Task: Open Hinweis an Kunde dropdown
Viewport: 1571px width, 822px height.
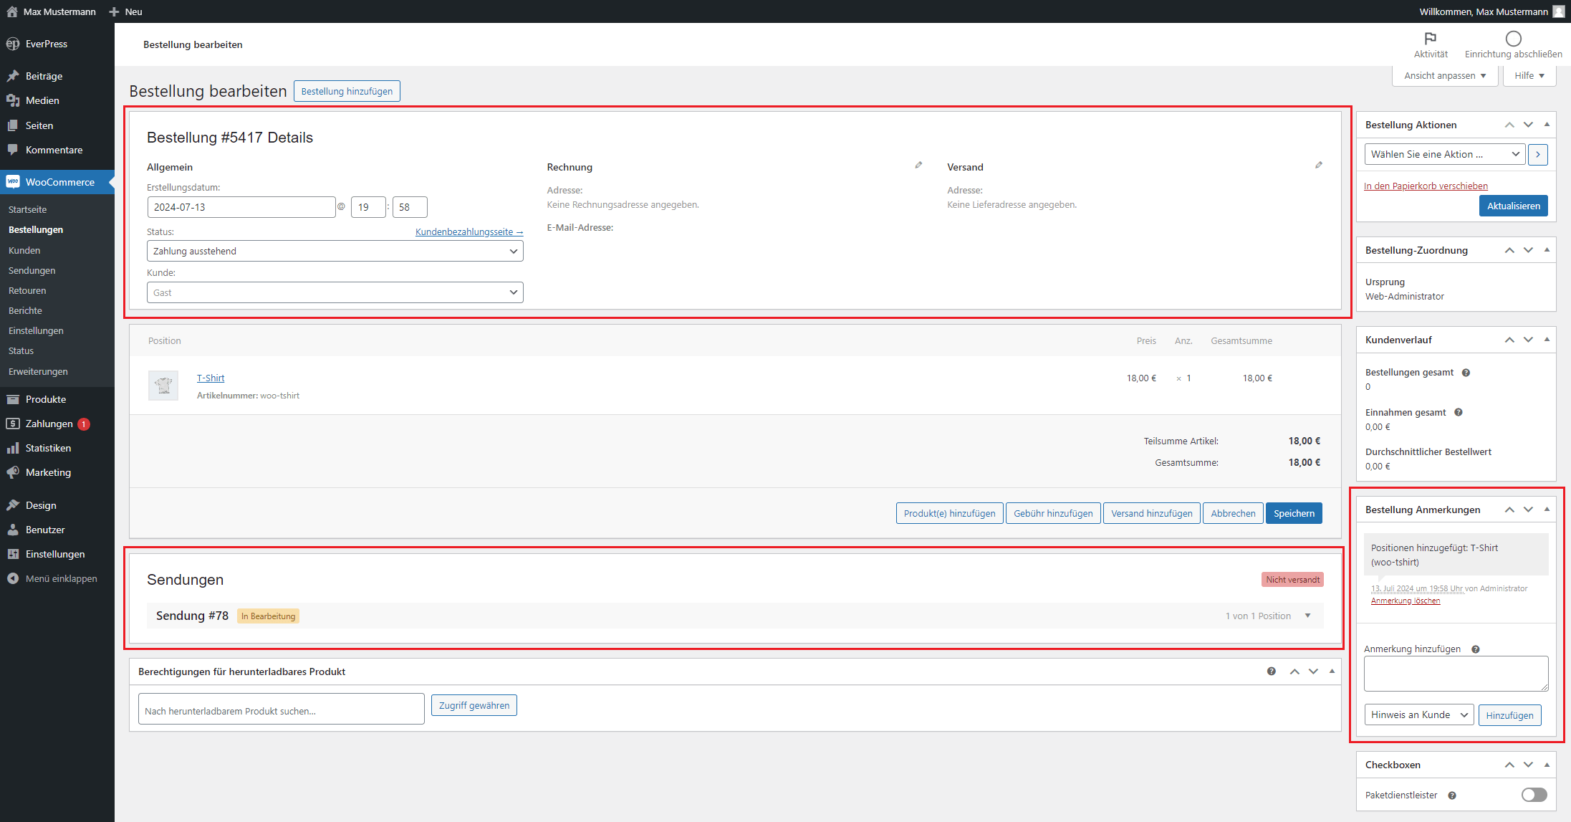Action: [x=1418, y=715]
